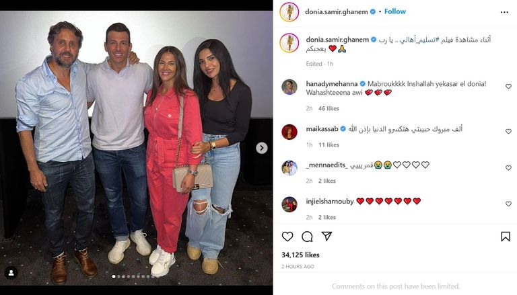Like injielsharnouby's comment heart
Viewport: 517px width, 295px height.
click(508, 204)
